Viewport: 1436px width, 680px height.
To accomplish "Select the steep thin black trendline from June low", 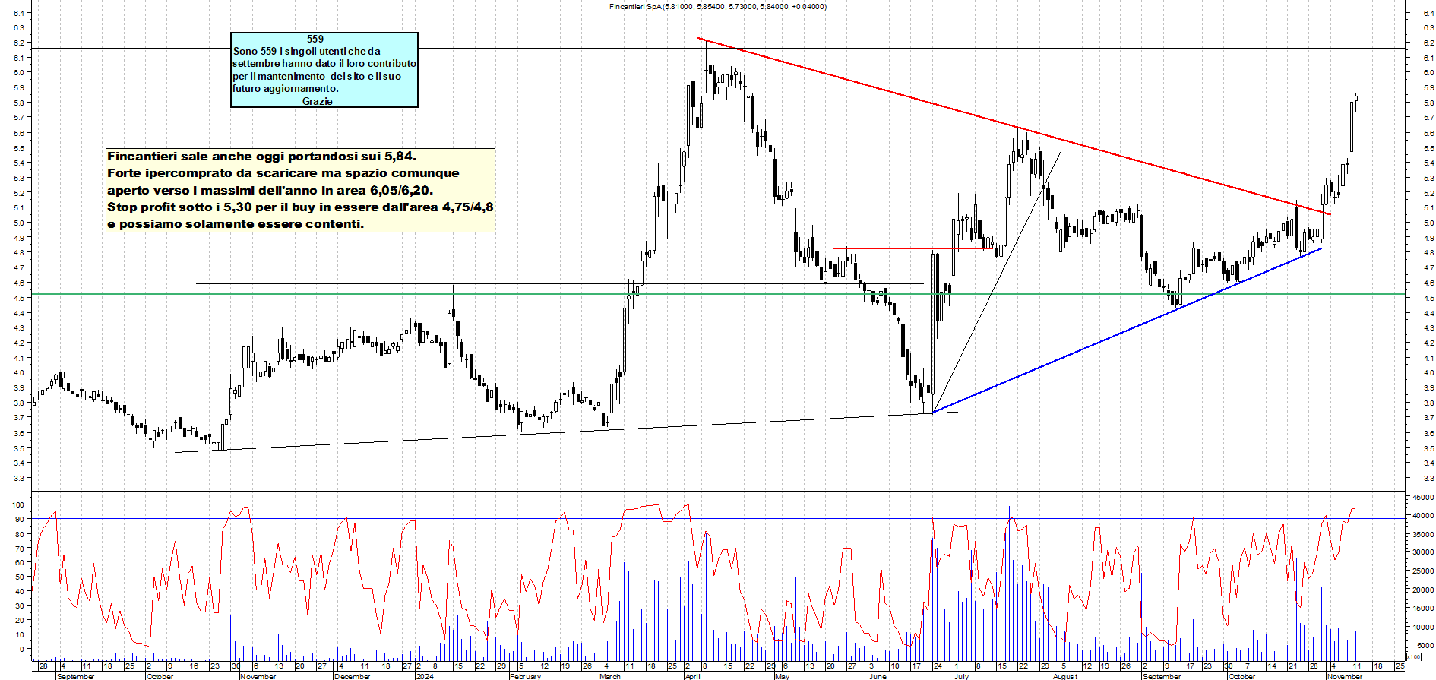I will 997,282.
